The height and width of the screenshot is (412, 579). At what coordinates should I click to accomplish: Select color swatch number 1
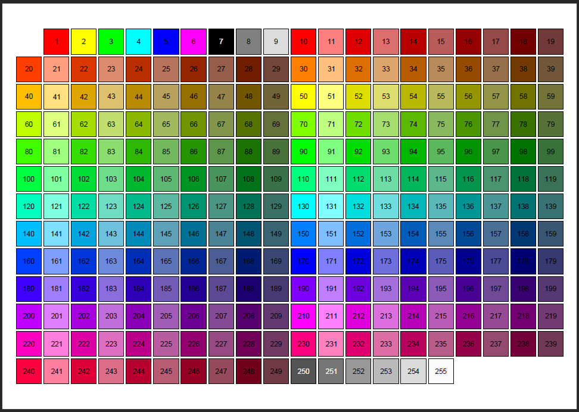pos(56,42)
